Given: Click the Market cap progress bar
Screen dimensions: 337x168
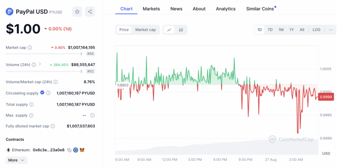Looking at the screenshot, I should point(44,54).
